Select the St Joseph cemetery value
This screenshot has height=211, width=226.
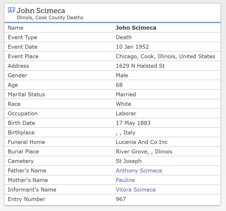(x=128, y=161)
